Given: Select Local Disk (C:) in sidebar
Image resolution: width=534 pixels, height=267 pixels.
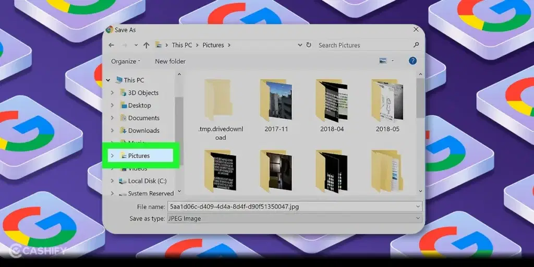Looking at the screenshot, I should [x=147, y=181].
